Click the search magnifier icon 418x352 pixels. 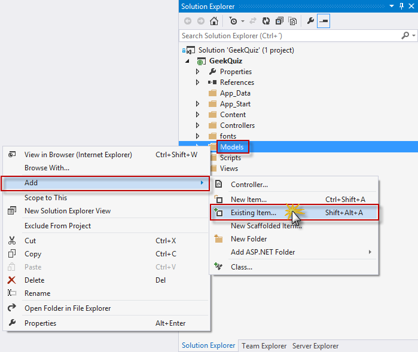click(405, 36)
